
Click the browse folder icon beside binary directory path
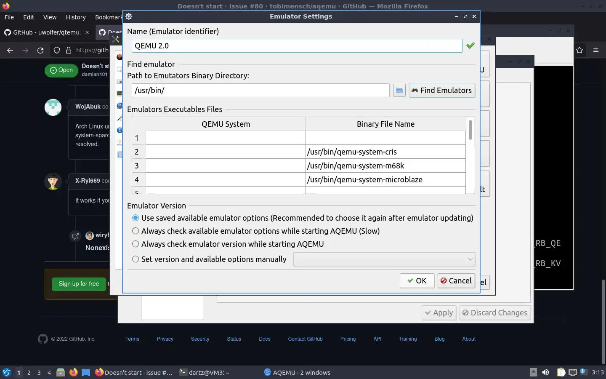399,91
